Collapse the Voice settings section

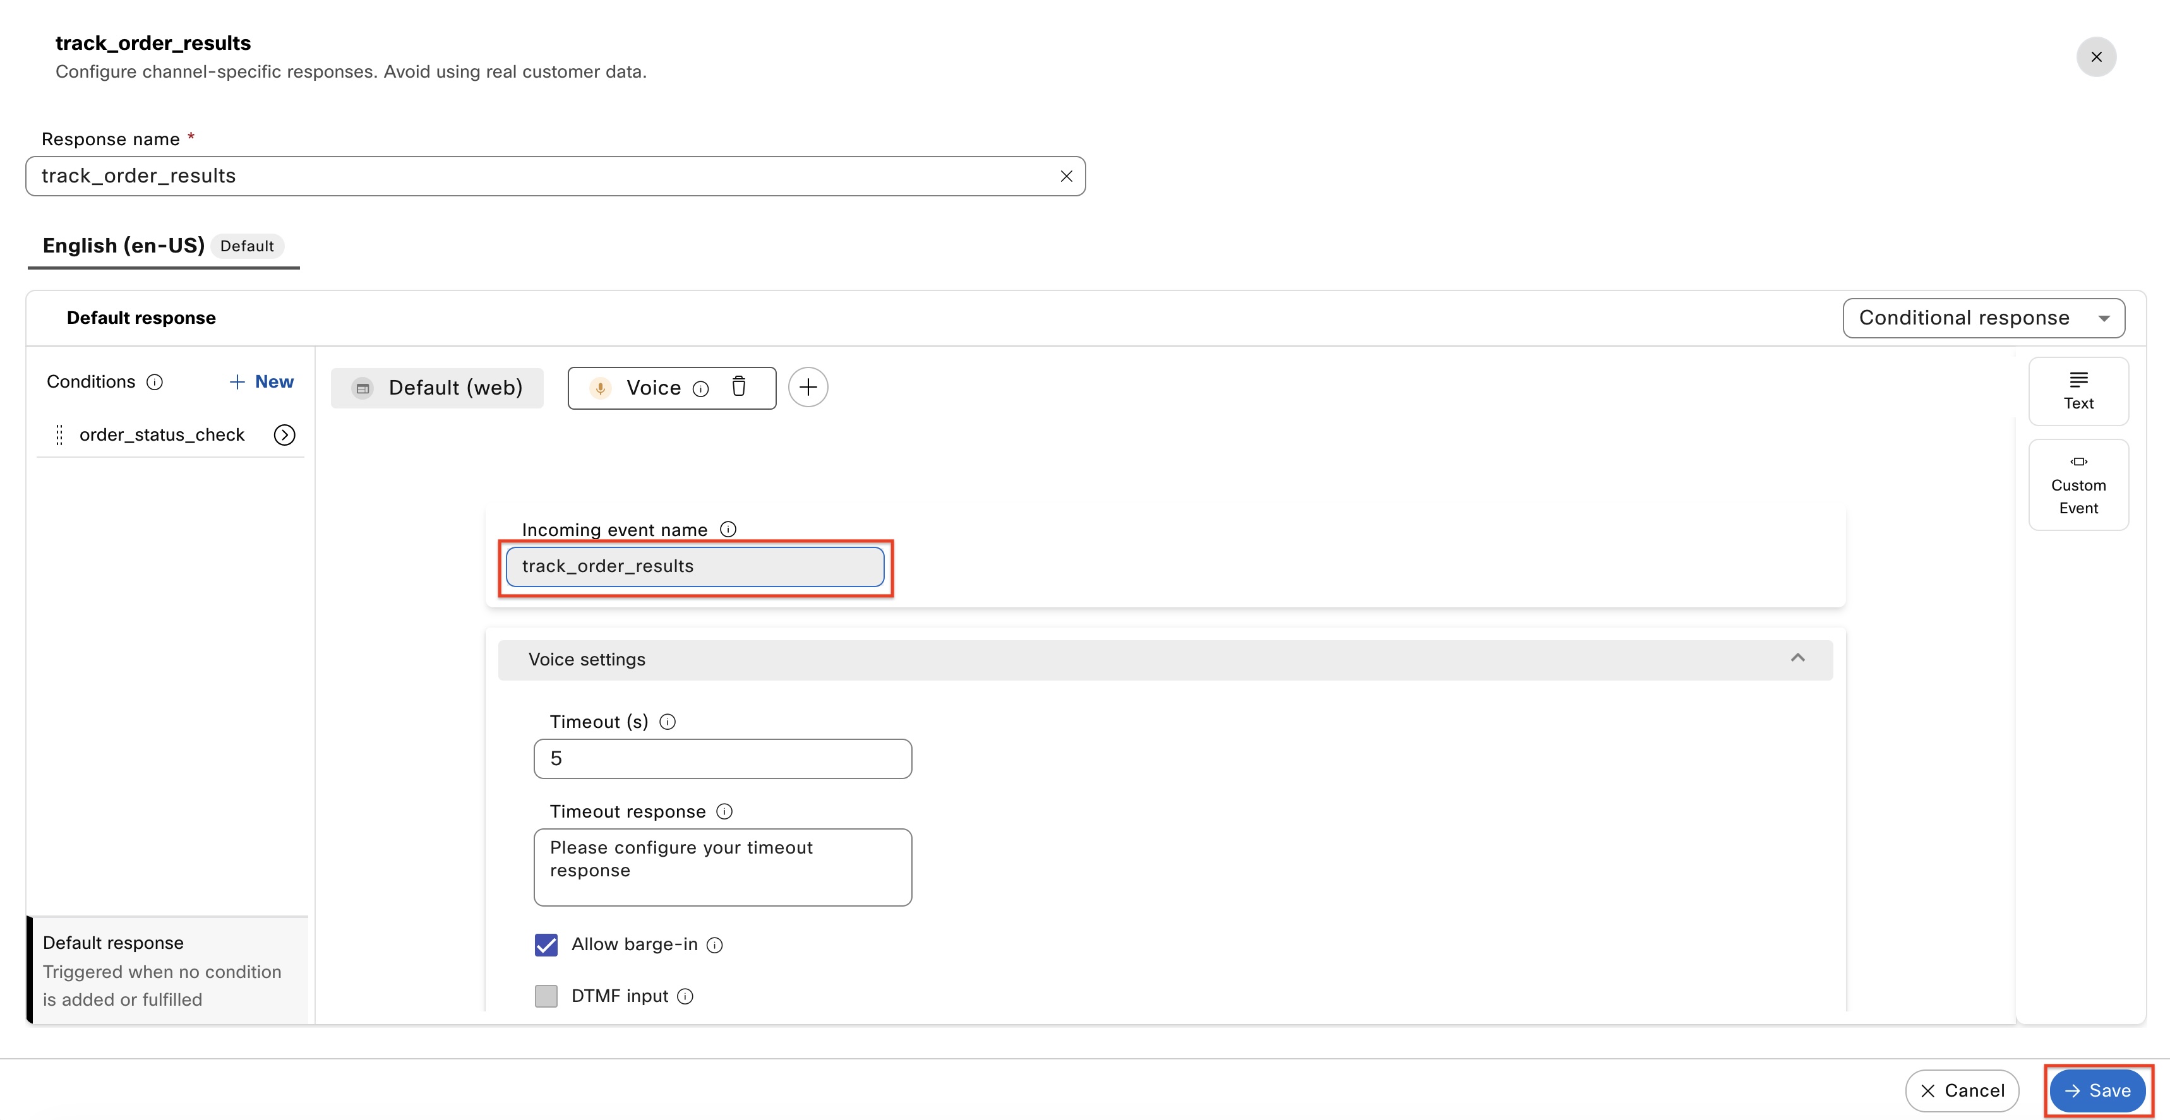[1797, 658]
